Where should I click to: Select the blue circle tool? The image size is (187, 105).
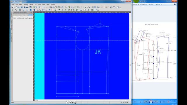tap(31, 10)
